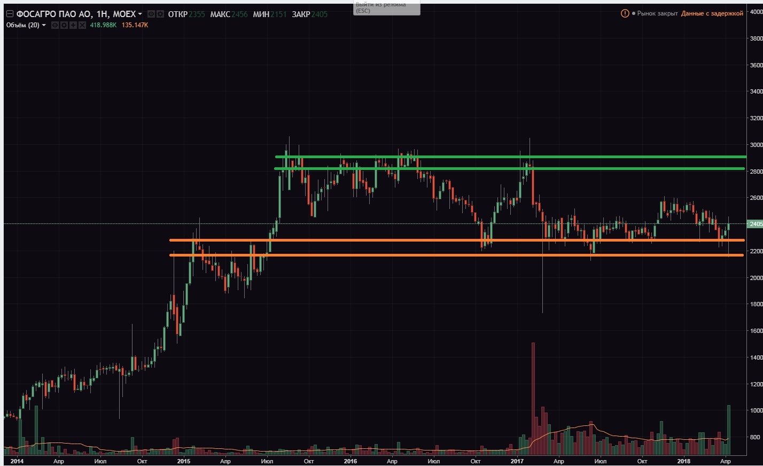Expand the Объём (20) indicator dropdown arrow
Screen dimensions: 763x466
click(x=44, y=25)
